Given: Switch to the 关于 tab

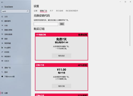Looking at the screenshot, I should (x=51, y=11).
